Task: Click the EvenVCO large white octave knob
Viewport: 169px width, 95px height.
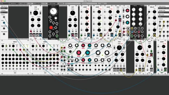Action: point(53,11)
